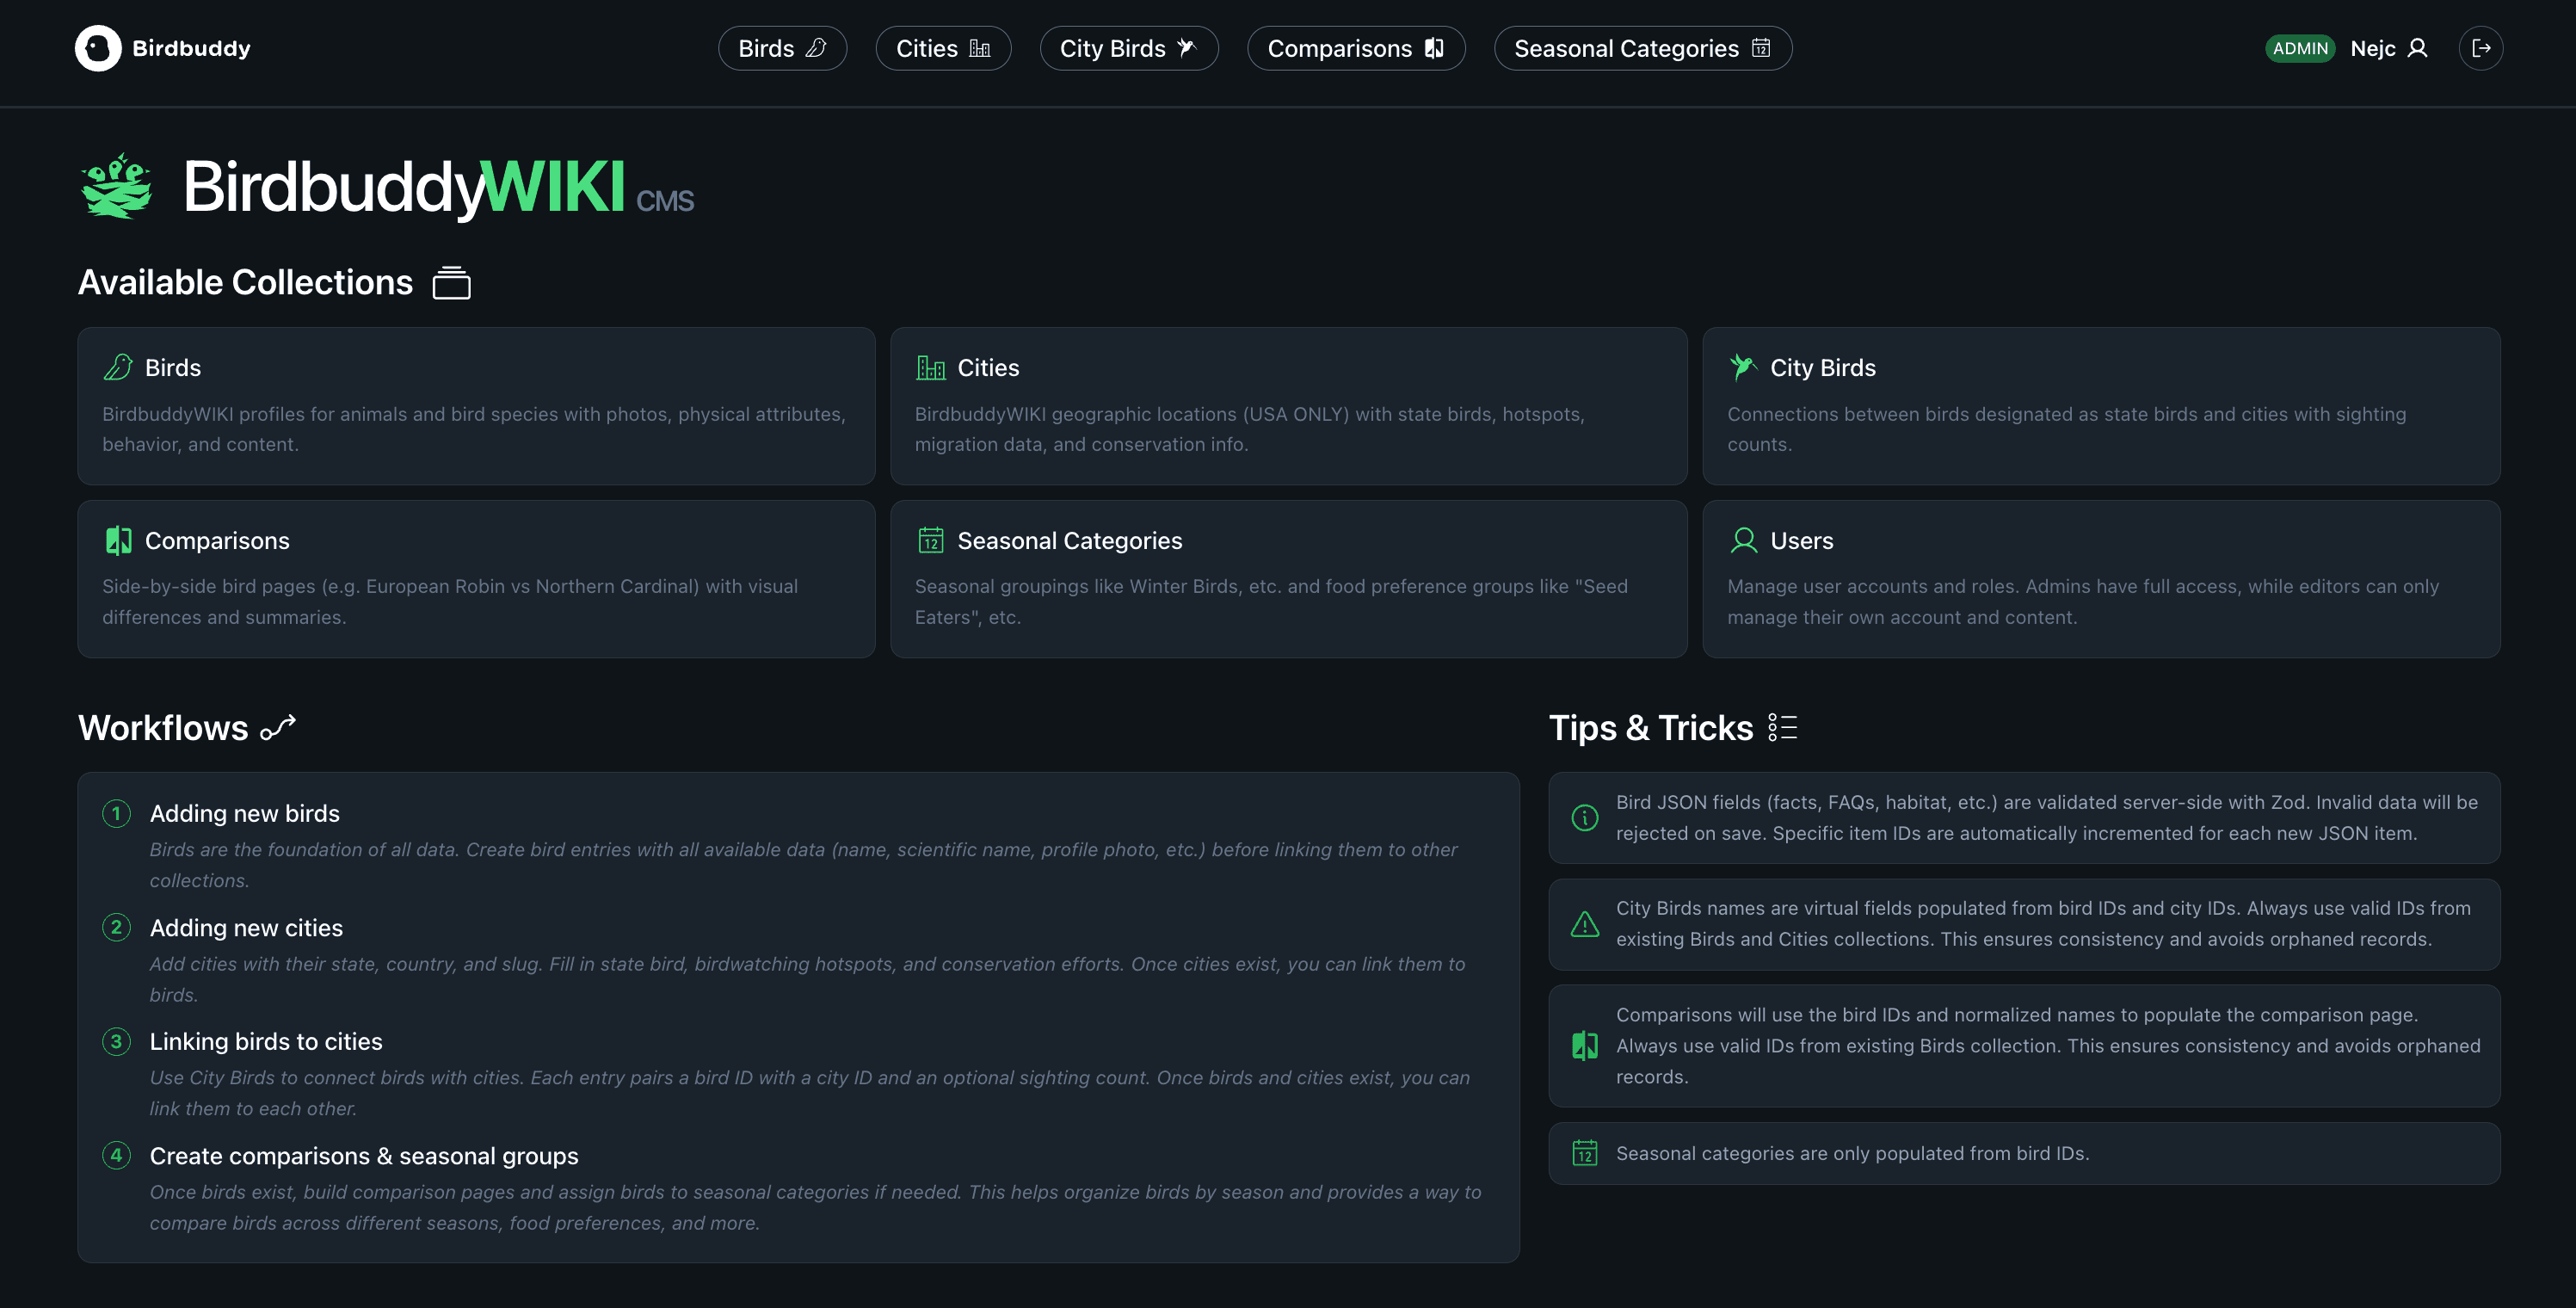
Task: Click the warning triangle icon about City Birds names
Action: 1585,924
